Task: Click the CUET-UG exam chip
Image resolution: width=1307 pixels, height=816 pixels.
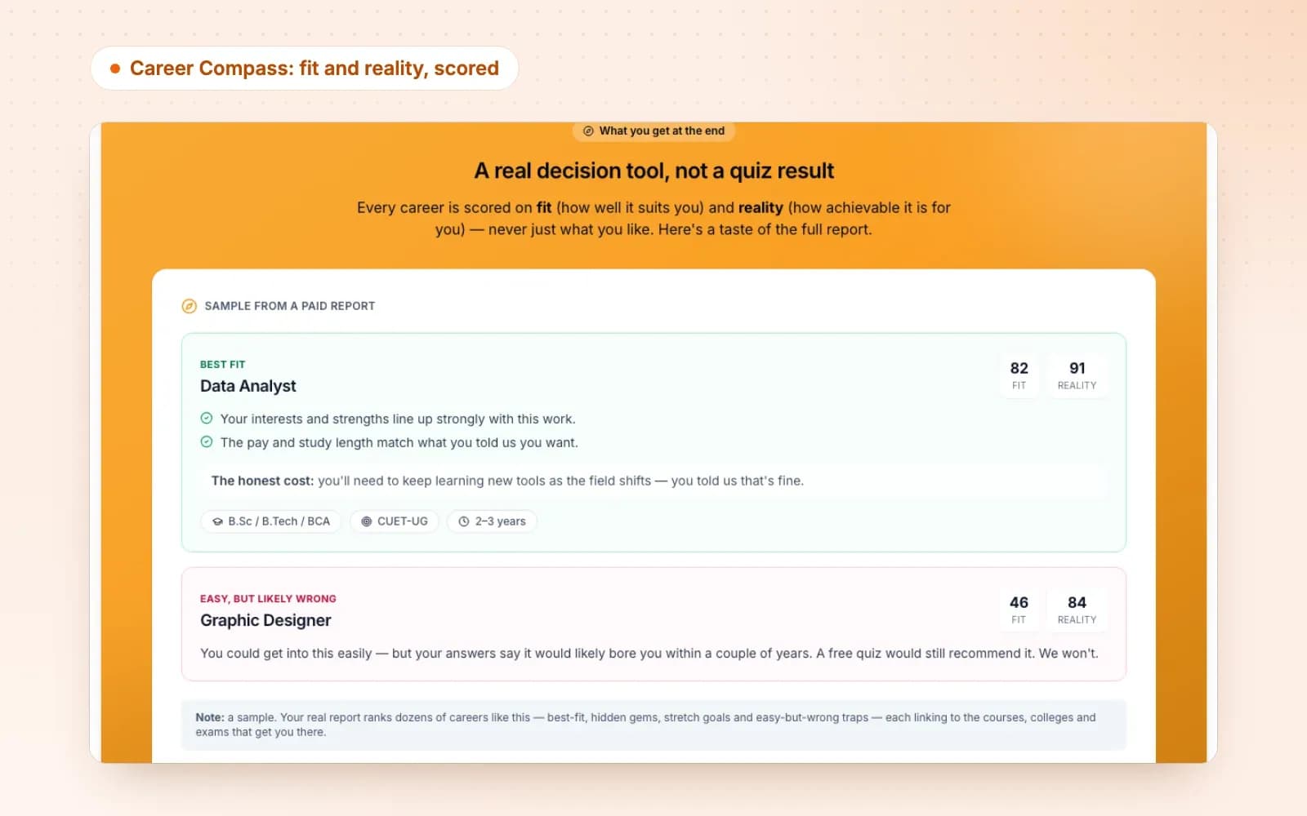Action: [395, 521]
